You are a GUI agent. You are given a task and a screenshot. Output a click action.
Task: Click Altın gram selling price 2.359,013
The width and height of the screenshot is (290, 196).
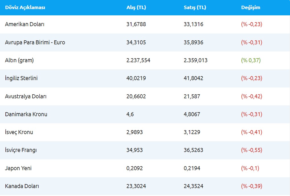pos(196,60)
